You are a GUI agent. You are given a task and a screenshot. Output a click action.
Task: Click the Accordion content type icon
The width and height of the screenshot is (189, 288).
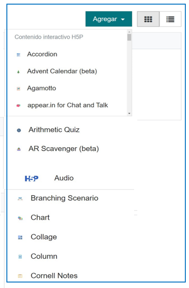click(x=18, y=55)
